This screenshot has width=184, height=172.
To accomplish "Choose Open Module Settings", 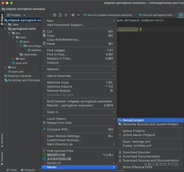I will pyautogui.click(x=79, y=136).
